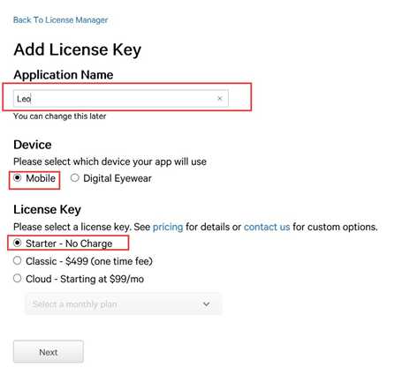Choose the Starter - No Charge radio circle
This screenshot has height=375, width=402.
[18, 243]
